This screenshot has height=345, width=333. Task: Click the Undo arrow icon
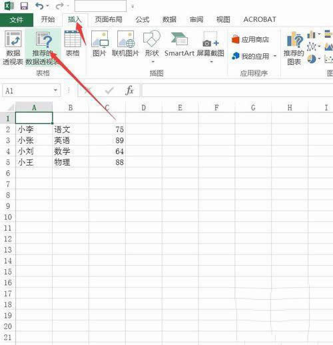(39, 6)
